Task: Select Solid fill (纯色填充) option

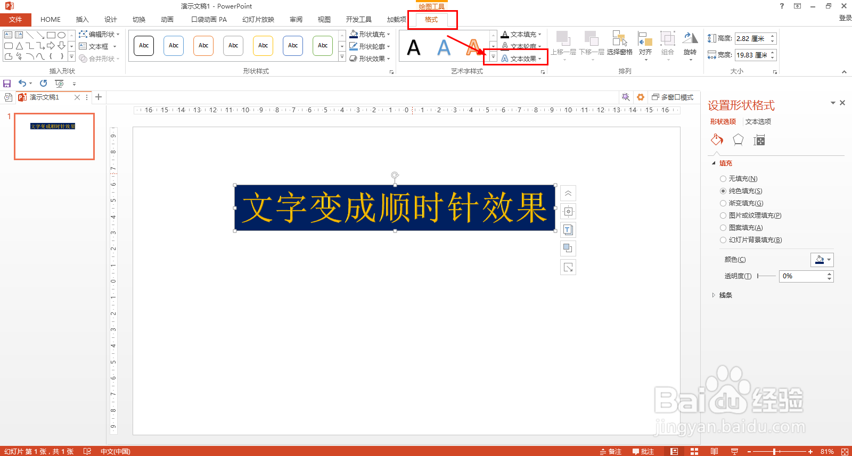Action: coord(741,191)
